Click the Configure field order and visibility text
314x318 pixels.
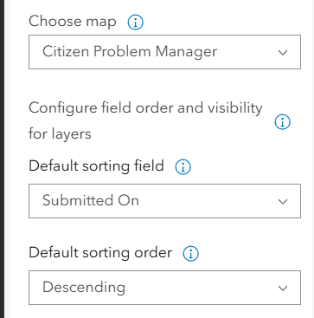(145, 108)
